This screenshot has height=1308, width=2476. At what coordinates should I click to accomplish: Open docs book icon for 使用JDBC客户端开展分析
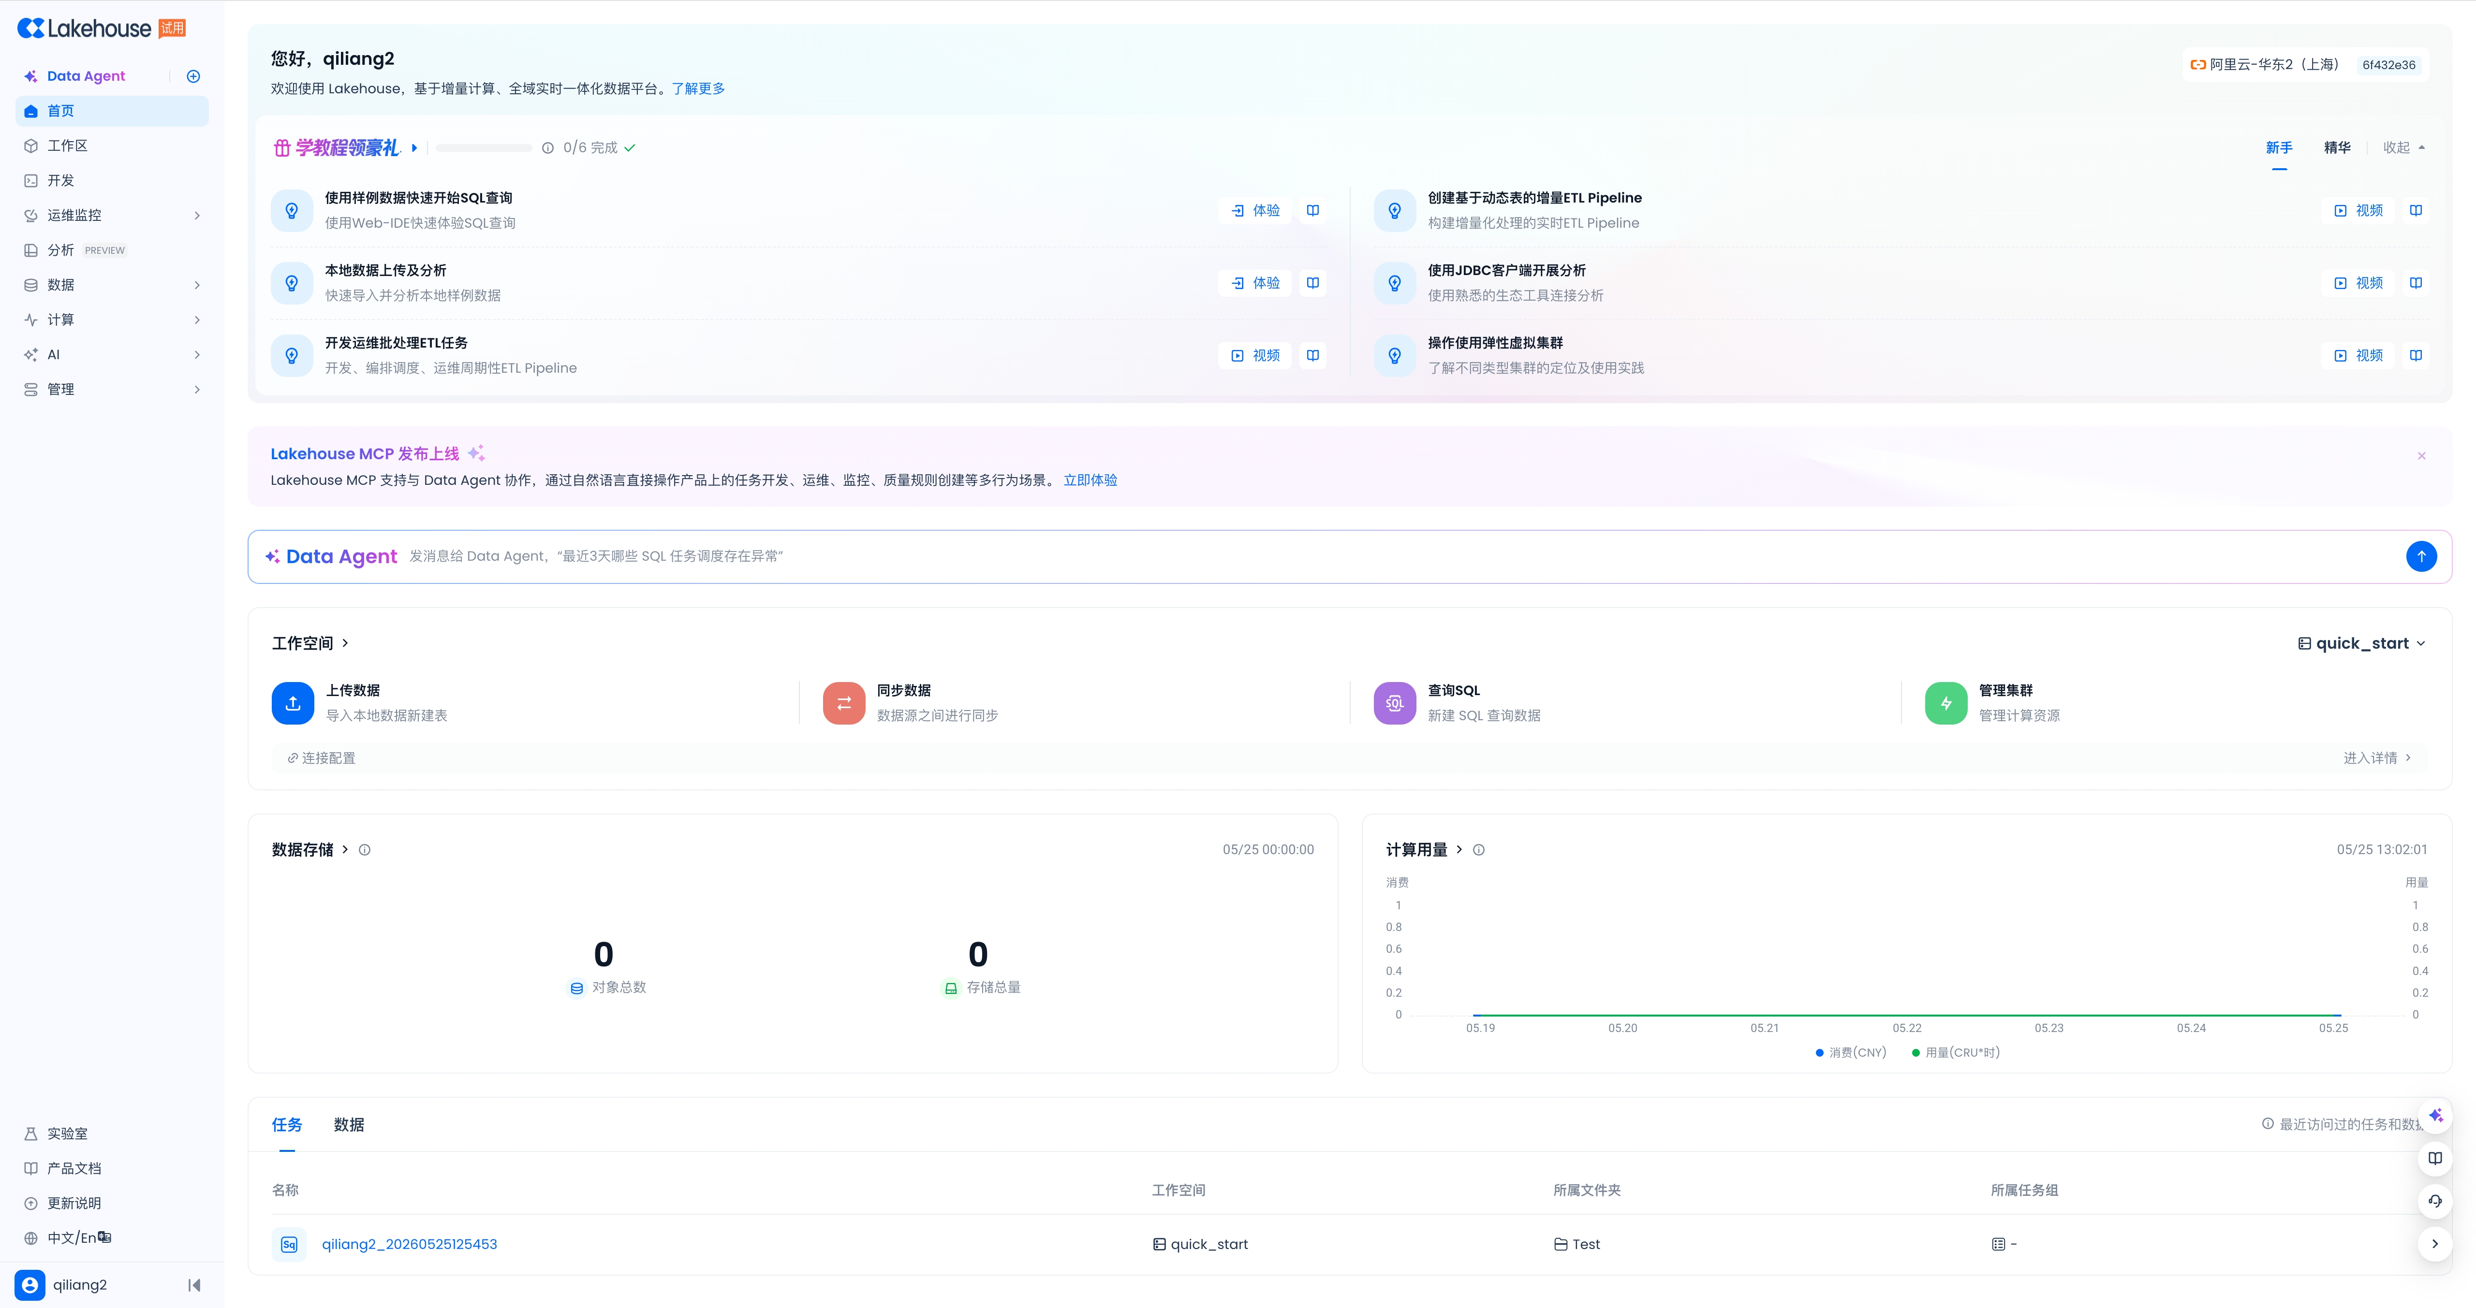pyautogui.click(x=2416, y=283)
